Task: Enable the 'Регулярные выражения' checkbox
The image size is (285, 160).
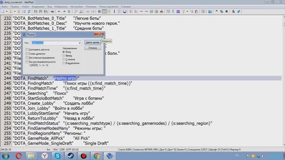Action: coord(27,58)
